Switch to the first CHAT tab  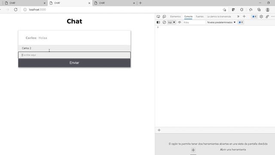point(24,3)
